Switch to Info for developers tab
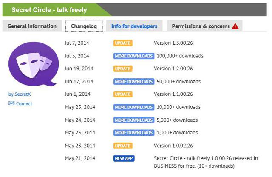 click(x=134, y=26)
